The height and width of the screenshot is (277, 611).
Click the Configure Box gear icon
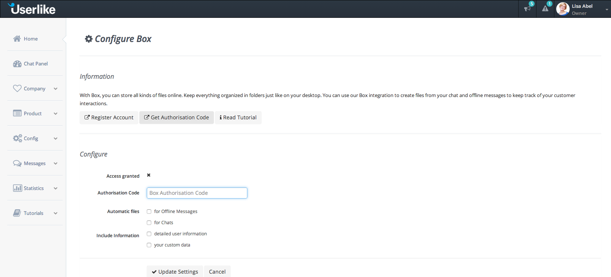coord(89,39)
